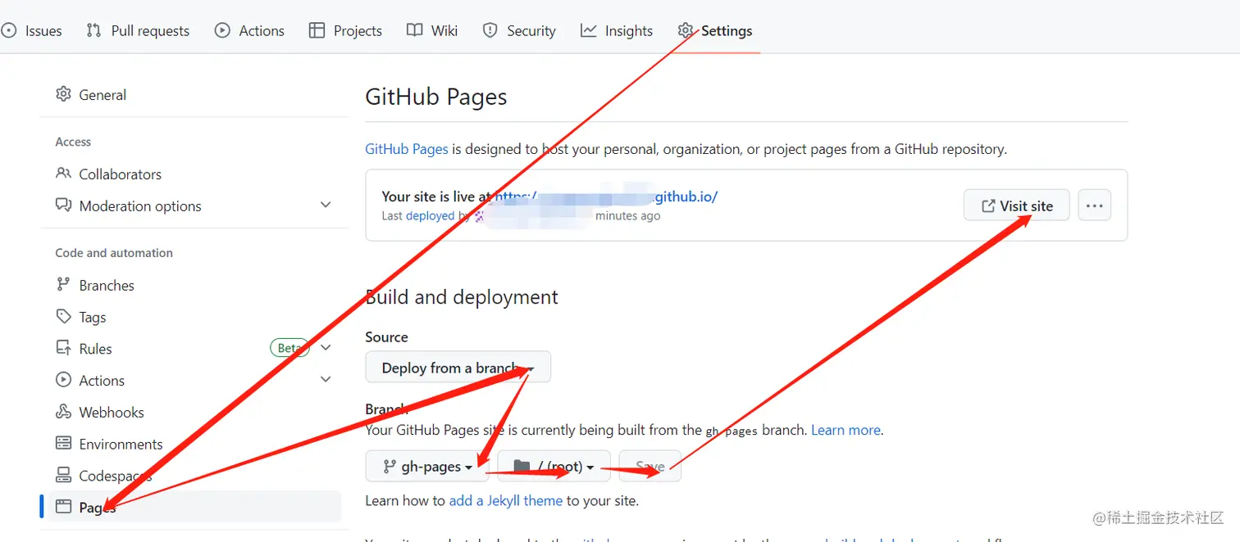Viewport: 1240px width, 542px height.
Task: Open the Security tab
Action: [x=519, y=31]
